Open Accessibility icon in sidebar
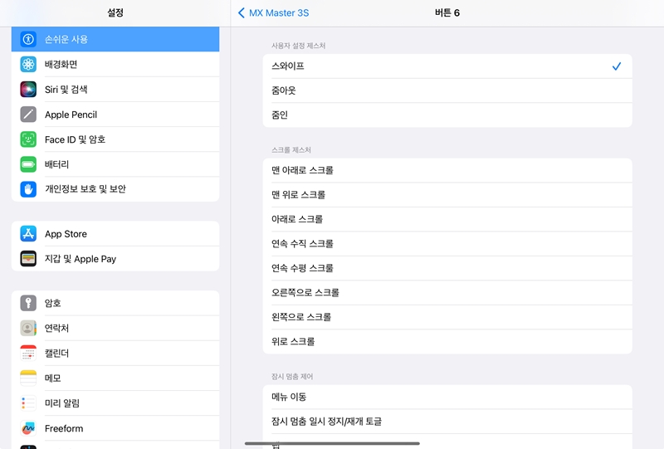Viewport: 664px width, 449px height. click(28, 39)
